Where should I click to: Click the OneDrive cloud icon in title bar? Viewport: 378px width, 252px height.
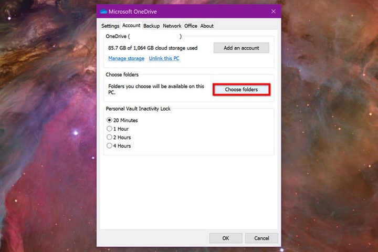click(103, 12)
